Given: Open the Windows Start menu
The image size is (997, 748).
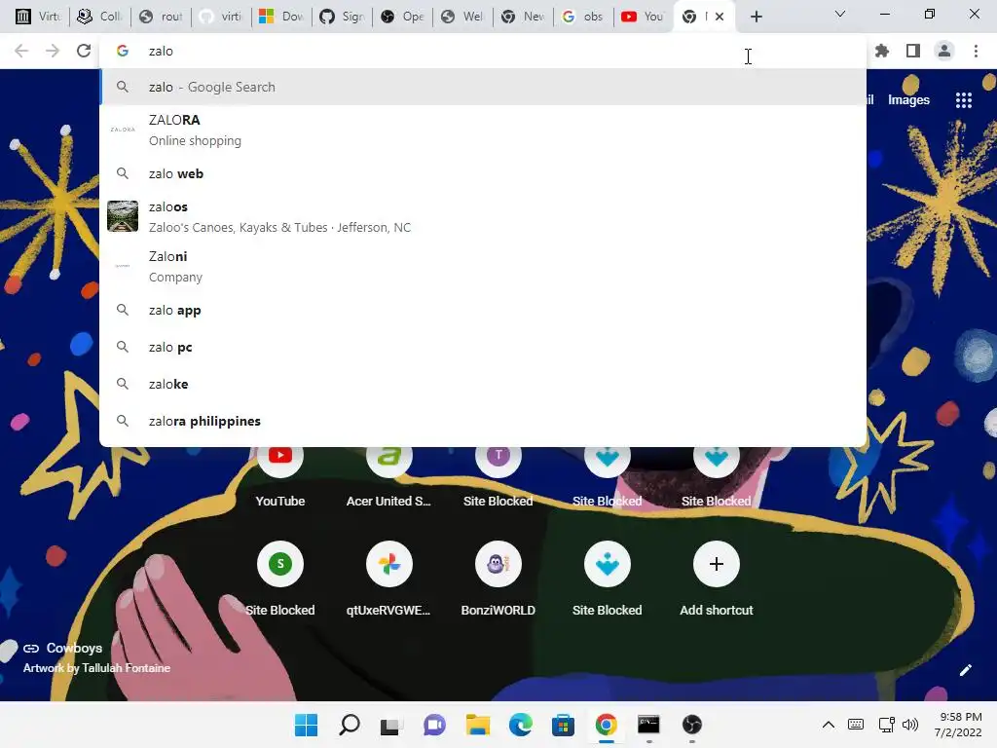Looking at the screenshot, I should point(306,725).
